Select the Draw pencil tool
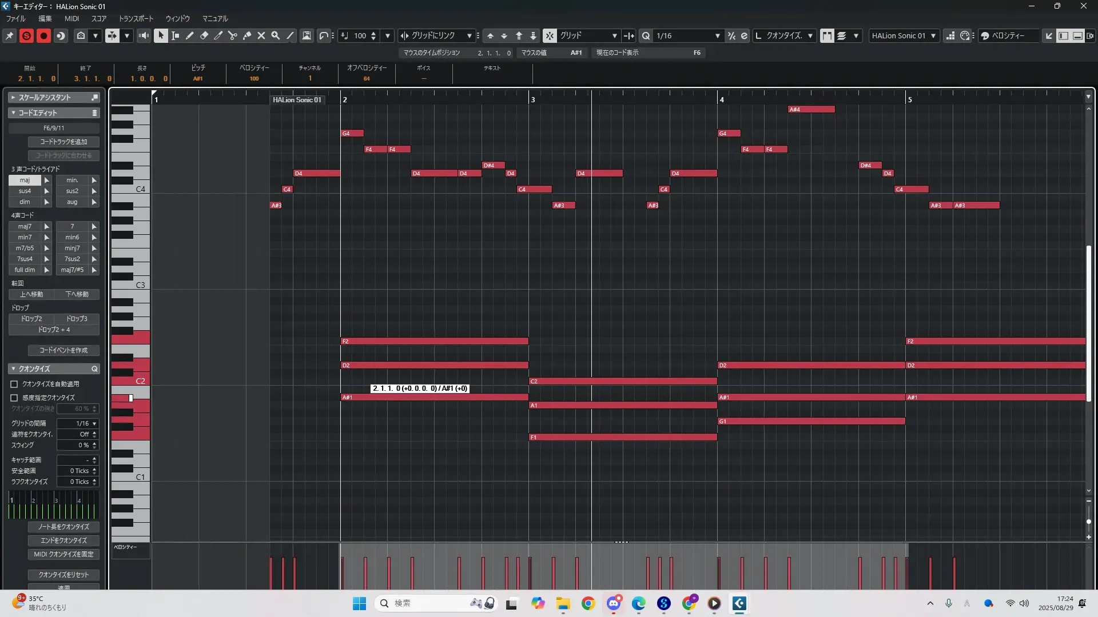The image size is (1098, 617). (x=190, y=35)
